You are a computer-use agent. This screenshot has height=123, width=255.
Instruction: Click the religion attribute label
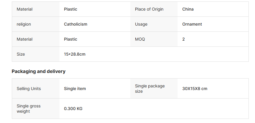coord(24,24)
